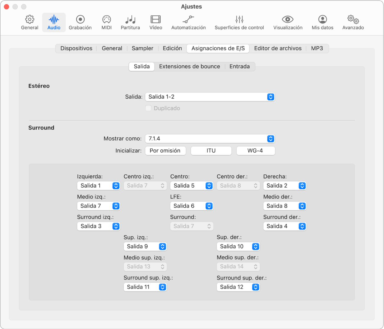Click the ITU initialize button
384x329 pixels.
211,151
